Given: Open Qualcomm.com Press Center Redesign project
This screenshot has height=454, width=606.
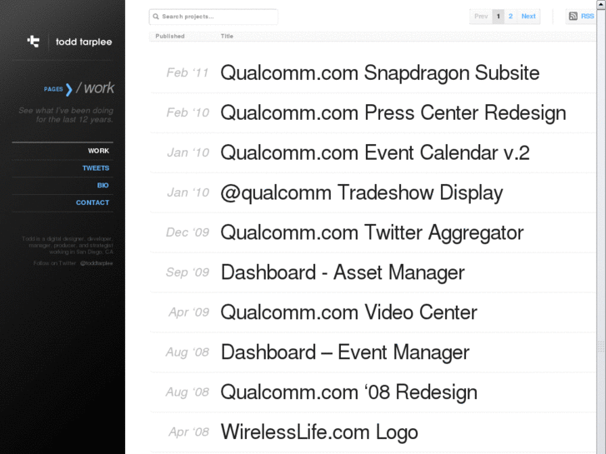Looking at the screenshot, I should point(393,112).
